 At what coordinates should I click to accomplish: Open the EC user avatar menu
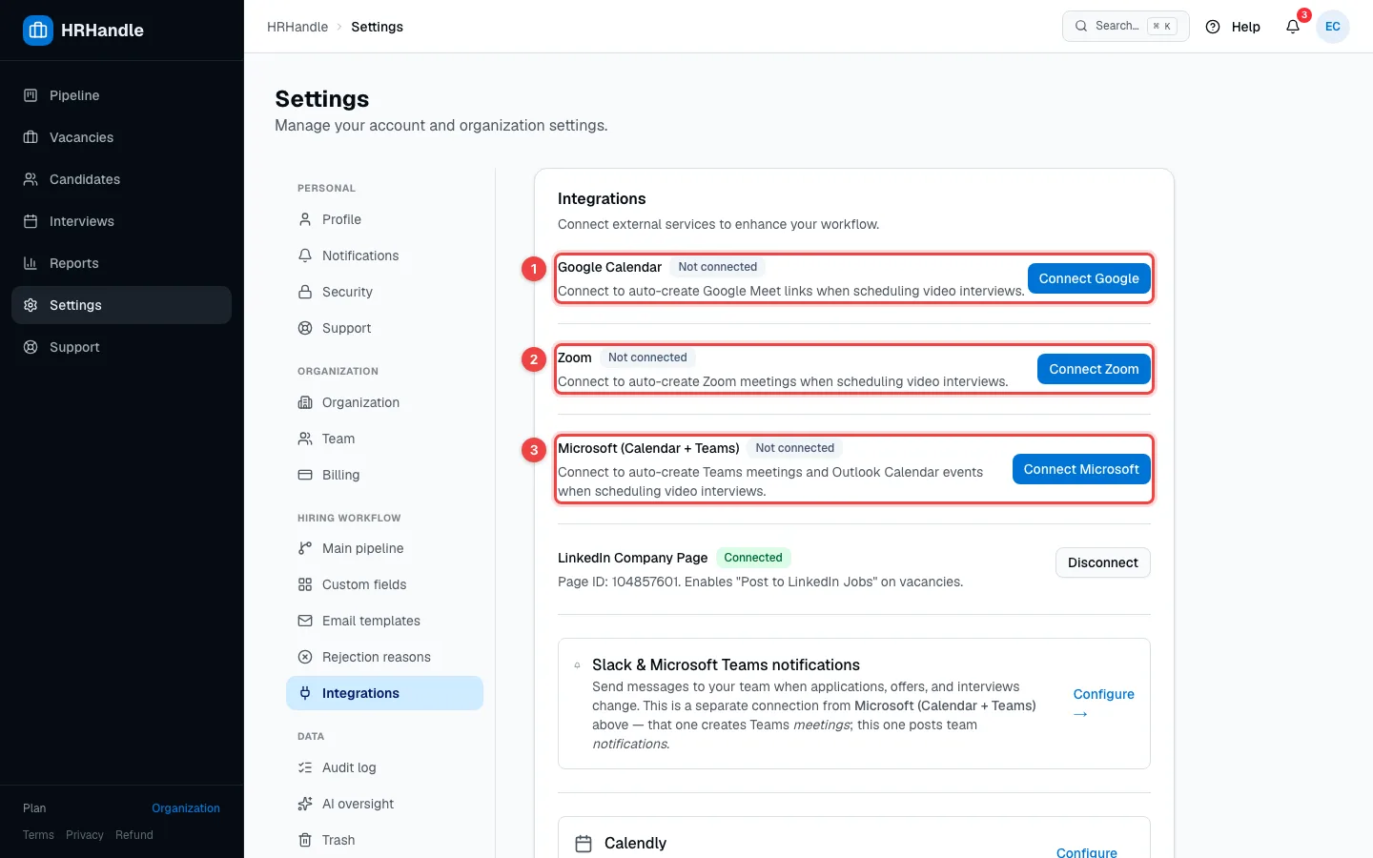1333,27
